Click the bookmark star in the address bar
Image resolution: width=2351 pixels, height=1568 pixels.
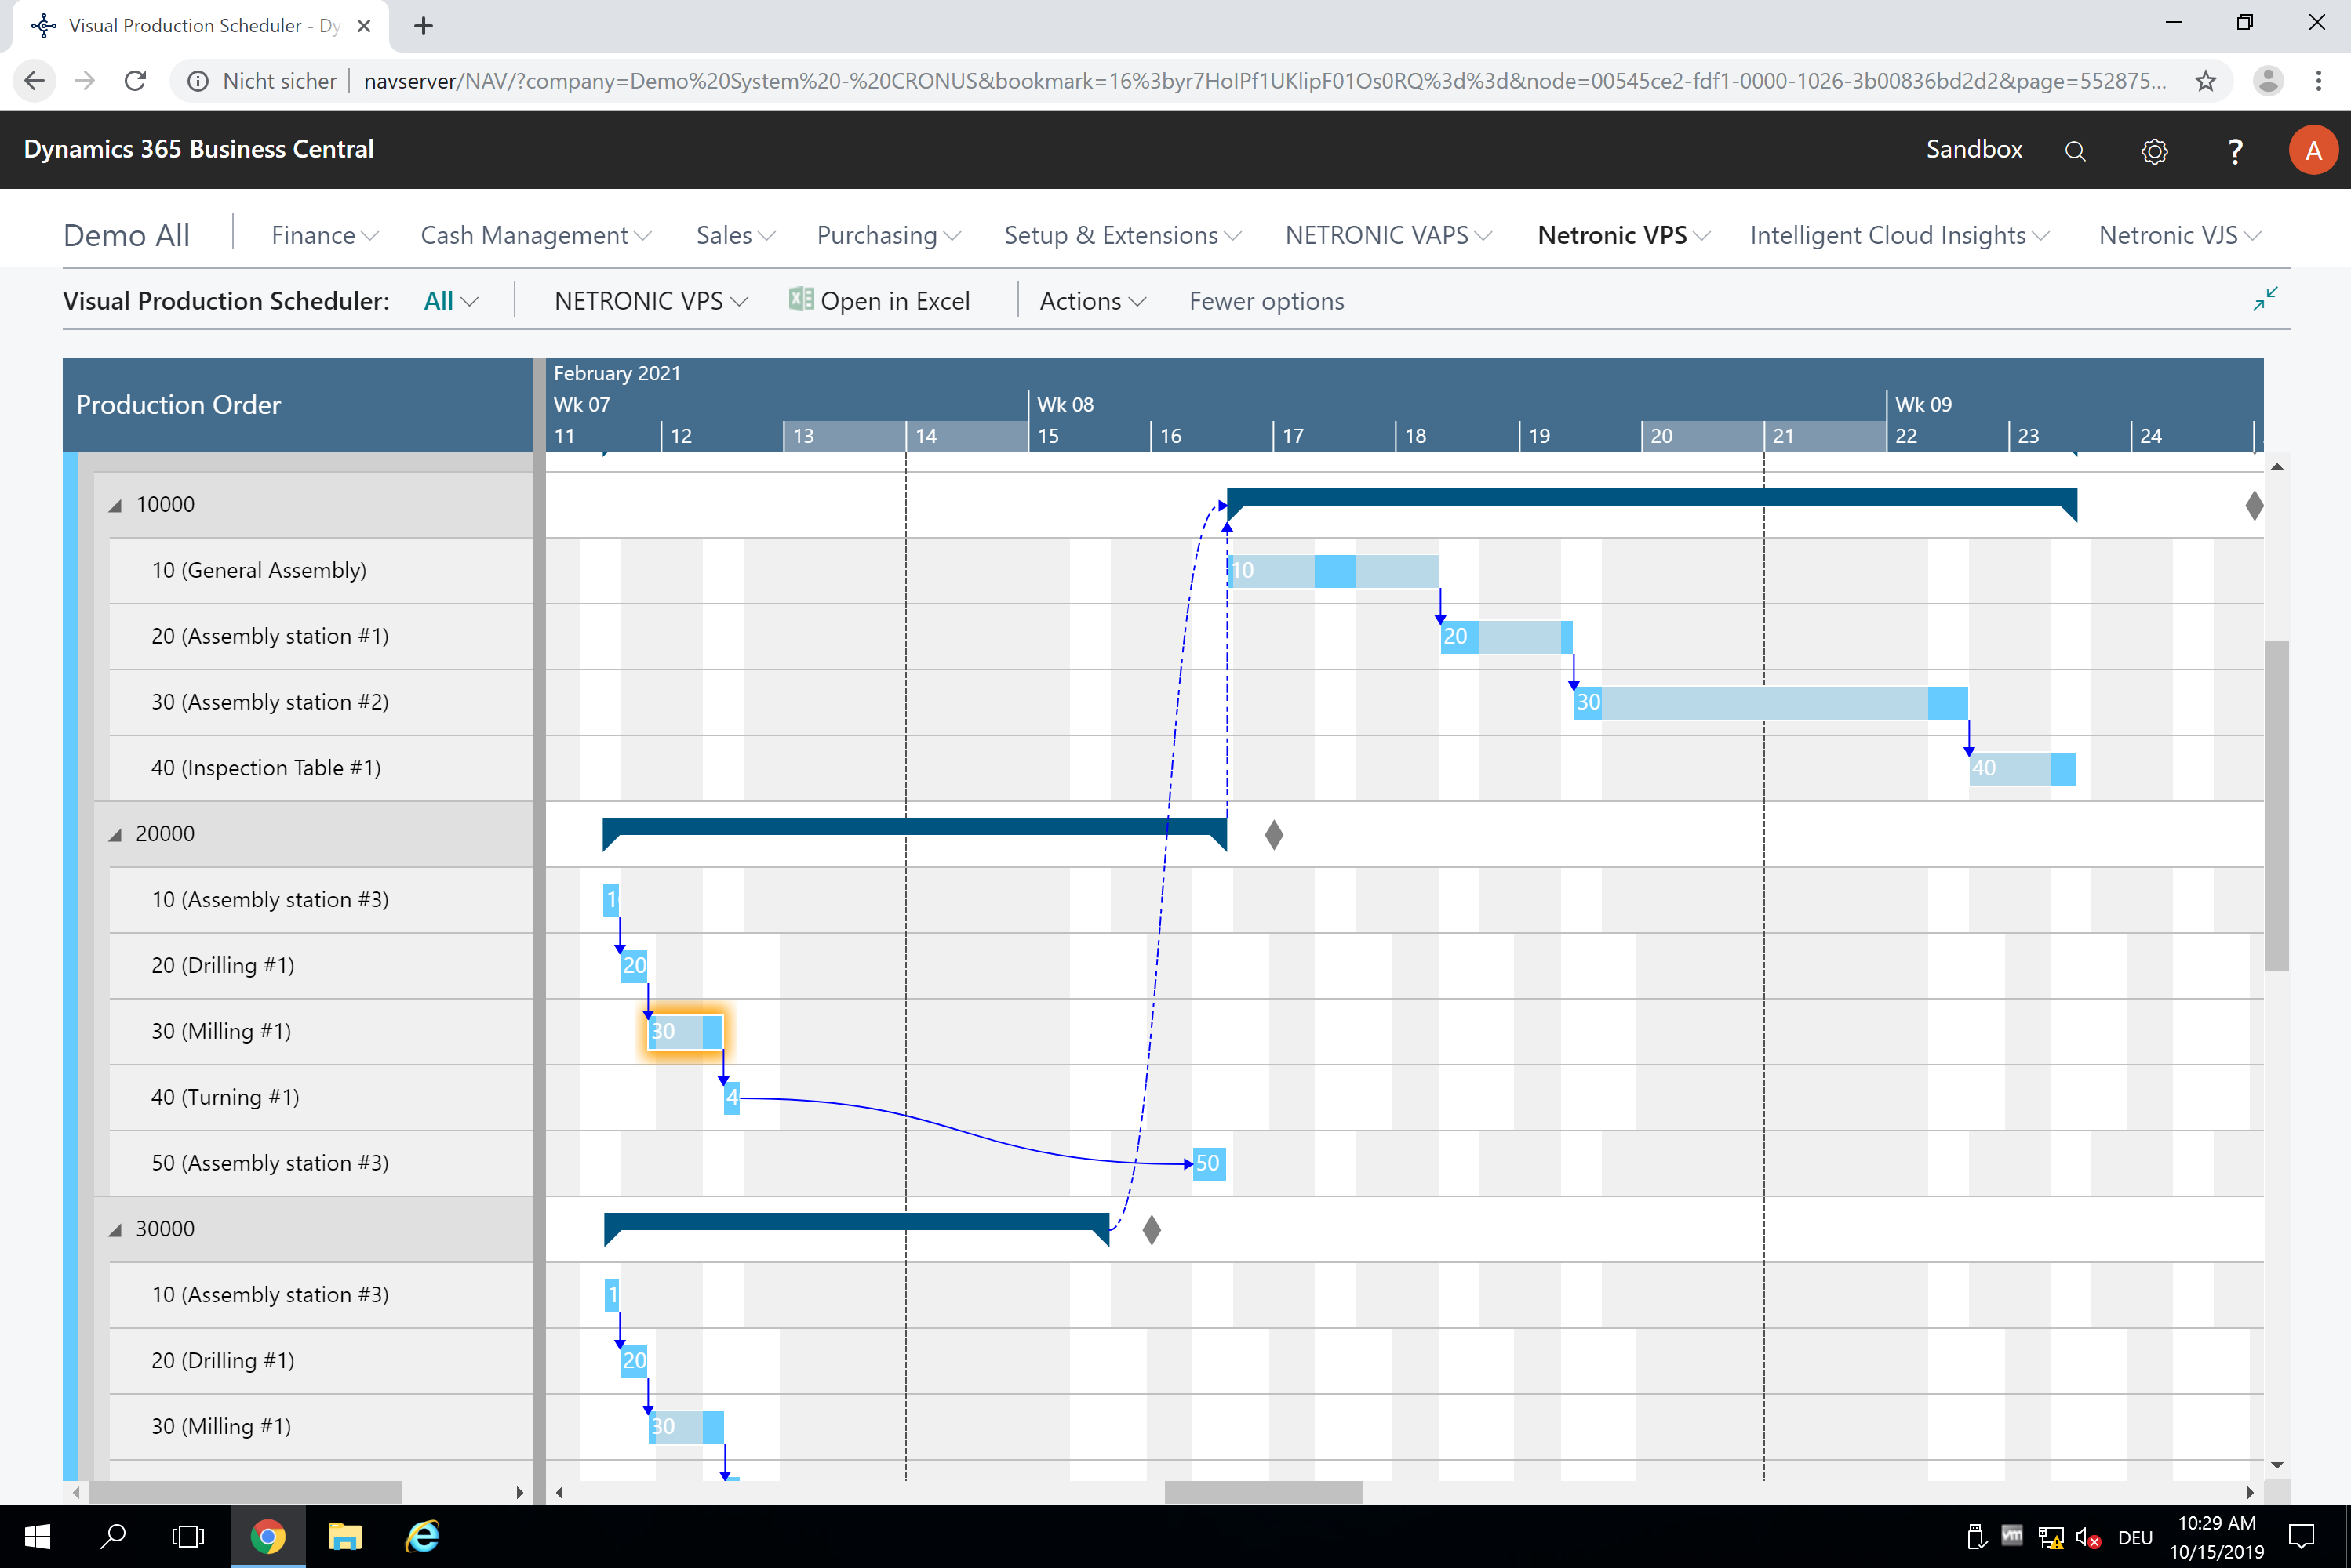[2205, 81]
